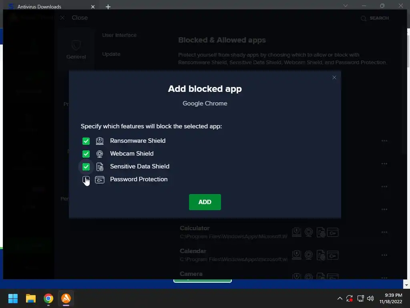Click Calculator's webcam shield icon
This screenshot has width=410, height=308.
[x=309, y=232]
